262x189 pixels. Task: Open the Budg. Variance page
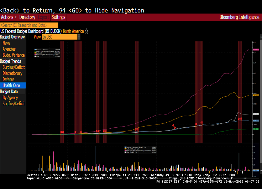pyautogui.click(x=14, y=55)
